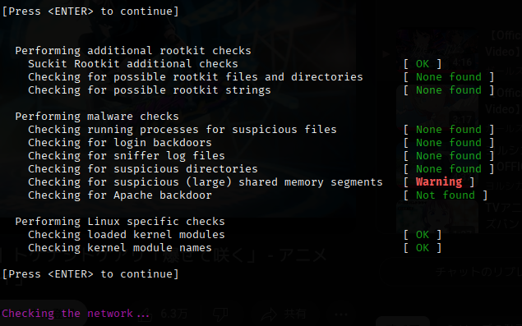Click the 'Suckit Rootkit additional checks' line
This screenshot has height=326, width=522.
(133, 63)
